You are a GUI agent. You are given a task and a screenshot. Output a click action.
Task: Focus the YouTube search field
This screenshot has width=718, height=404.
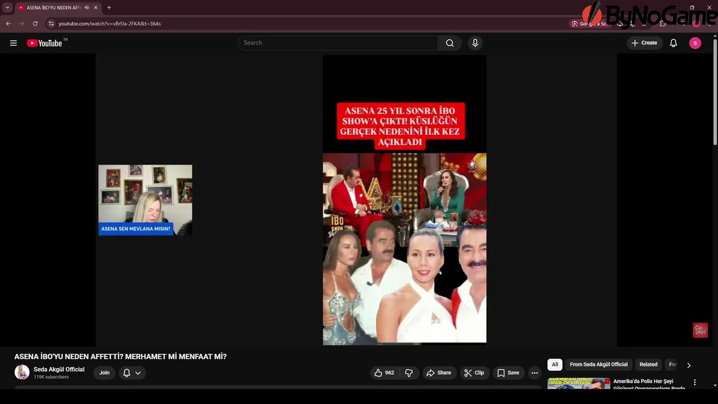(338, 43)
